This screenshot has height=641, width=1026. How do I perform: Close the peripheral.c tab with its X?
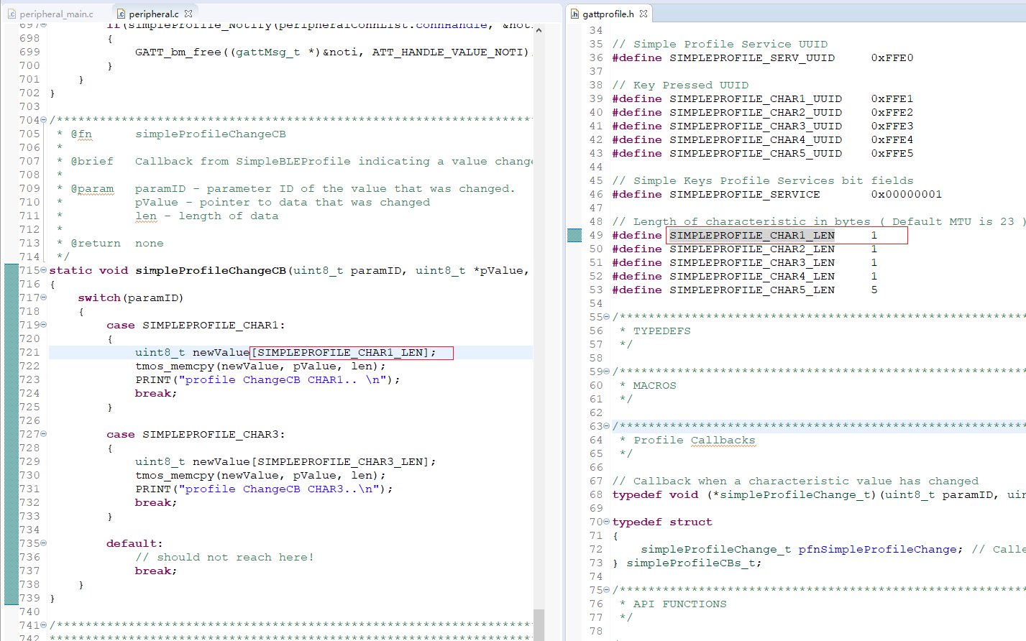188,14
